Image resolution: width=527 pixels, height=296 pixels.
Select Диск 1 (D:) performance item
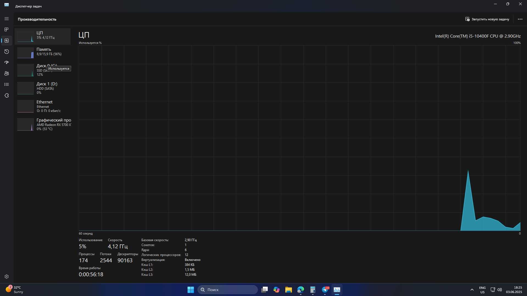click(x=43, y=88)
